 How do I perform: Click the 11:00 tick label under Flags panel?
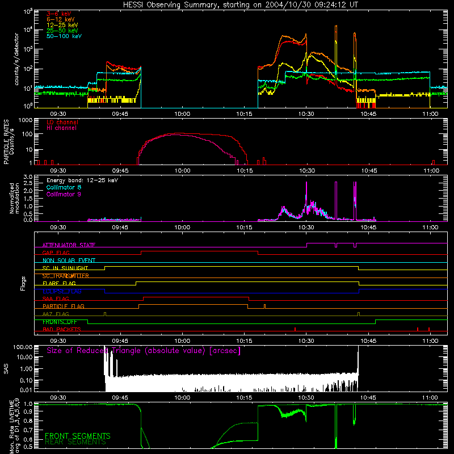[x=430, y=341]
